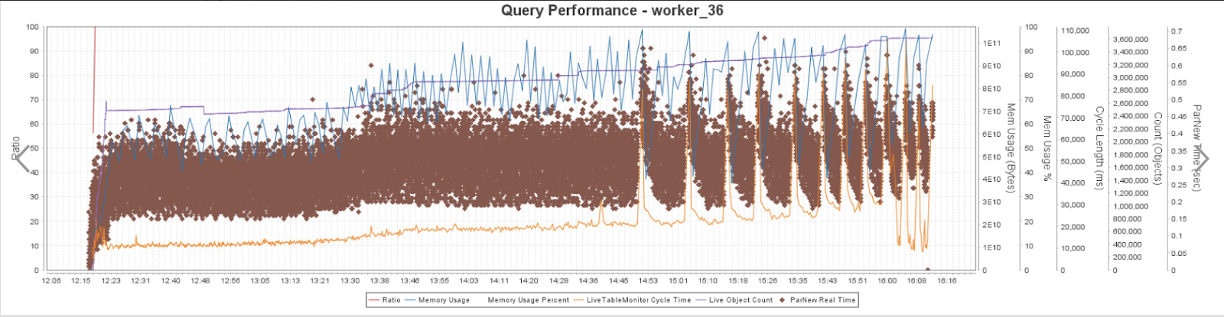The image size is (1224, 317).
Task: Click the ParNew Real Time diamond legend marker
Action: (x=783, y=300)
